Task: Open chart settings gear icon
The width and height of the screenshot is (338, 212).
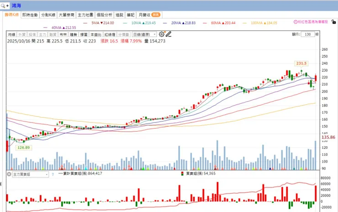Action: (161, 34)
